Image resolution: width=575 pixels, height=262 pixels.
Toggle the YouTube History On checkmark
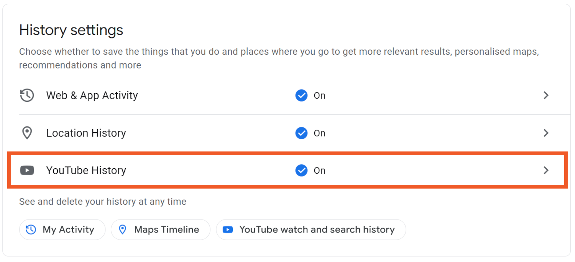click(301, 170)
